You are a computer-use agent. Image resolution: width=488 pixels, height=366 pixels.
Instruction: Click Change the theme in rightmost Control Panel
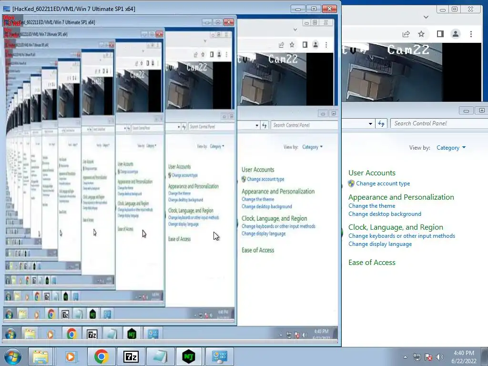coord(372,206)
